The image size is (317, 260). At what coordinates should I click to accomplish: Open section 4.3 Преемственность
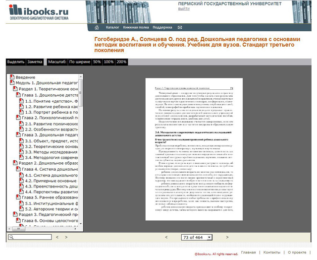(51, 186)
